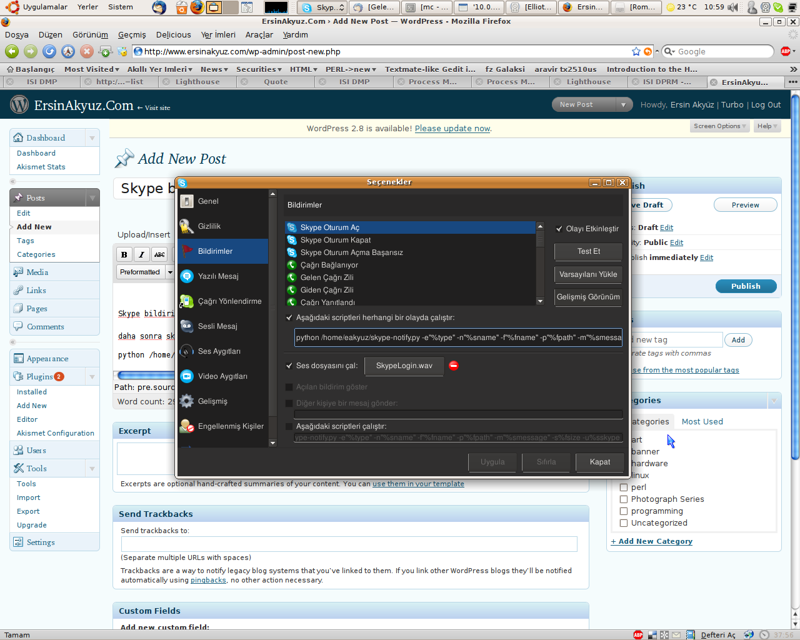The height and width of the screenshot is (640, 800).
Task: Open the Preformatted format dropdown
Action: tap(146, 272)
